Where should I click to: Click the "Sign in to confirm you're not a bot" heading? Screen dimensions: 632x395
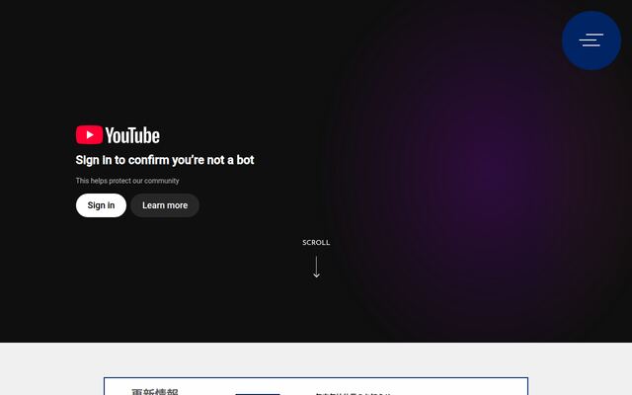(165, 160)
